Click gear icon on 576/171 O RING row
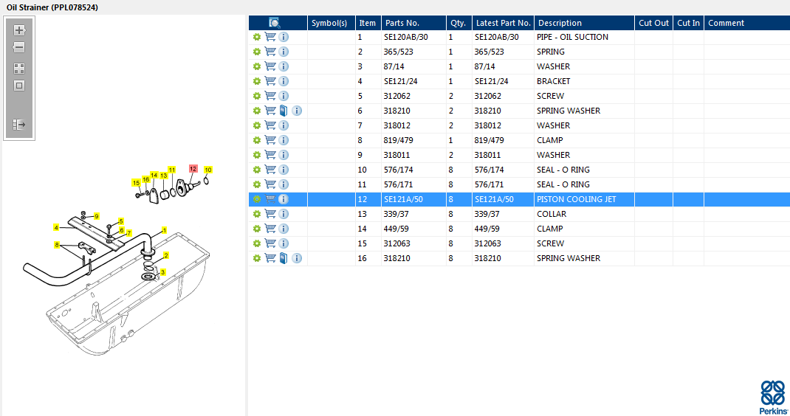 pyautogui.click(x=257, y=184)
